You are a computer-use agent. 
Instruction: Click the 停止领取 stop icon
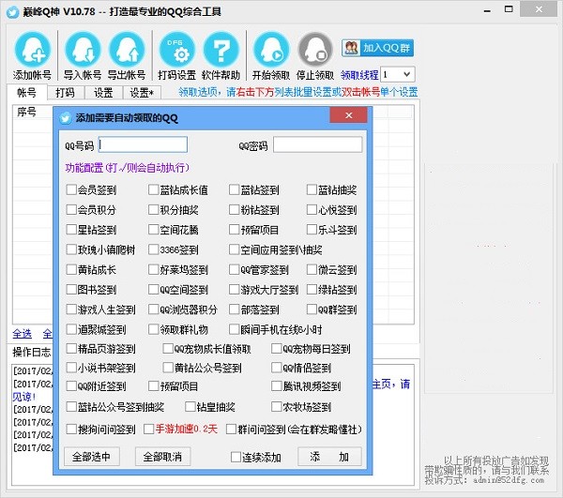[x=315, y=51]
